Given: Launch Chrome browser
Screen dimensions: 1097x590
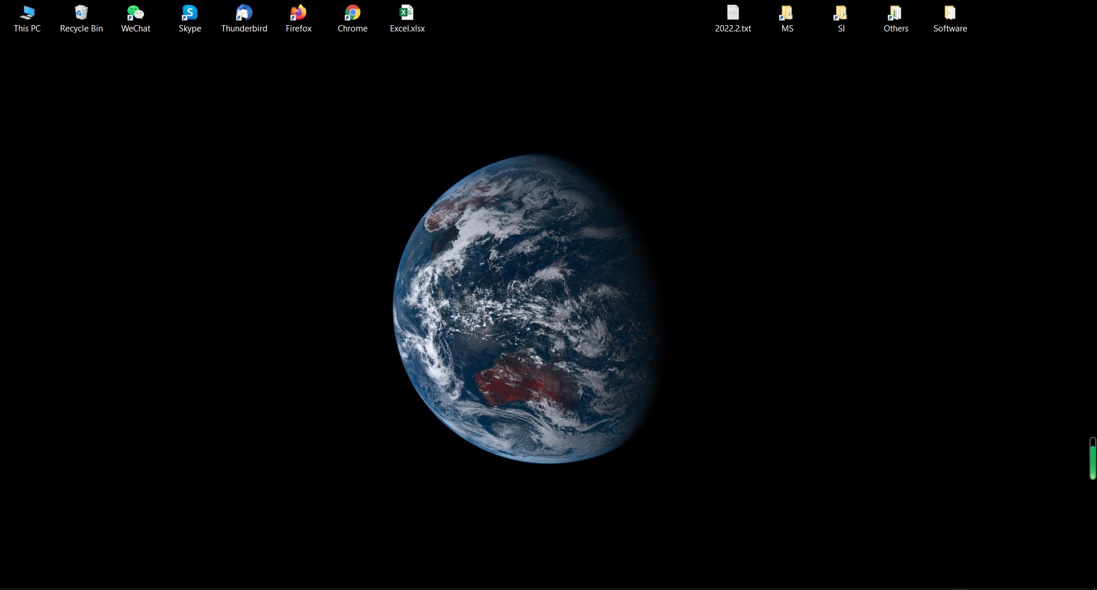Looking at the screenshot, I should coord(352,12).
